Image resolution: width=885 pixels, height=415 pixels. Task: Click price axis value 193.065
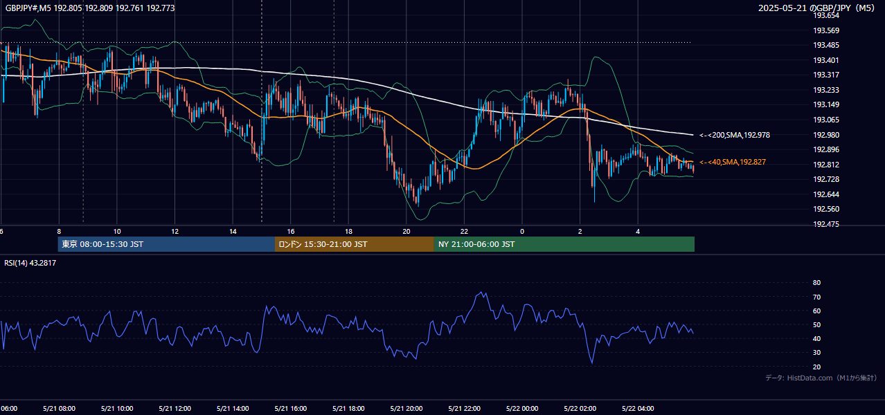tap(825, 120)
